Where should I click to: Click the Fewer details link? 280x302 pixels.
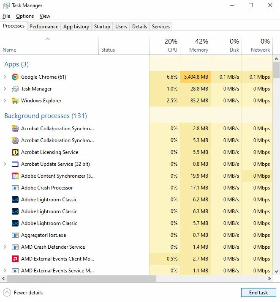click(x=28, y=293)
